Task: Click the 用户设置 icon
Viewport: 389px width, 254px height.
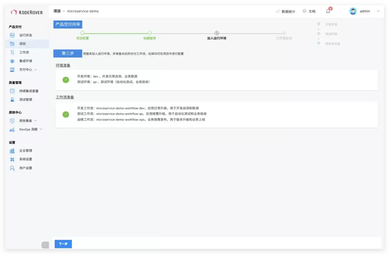Action: pos(12,168)
